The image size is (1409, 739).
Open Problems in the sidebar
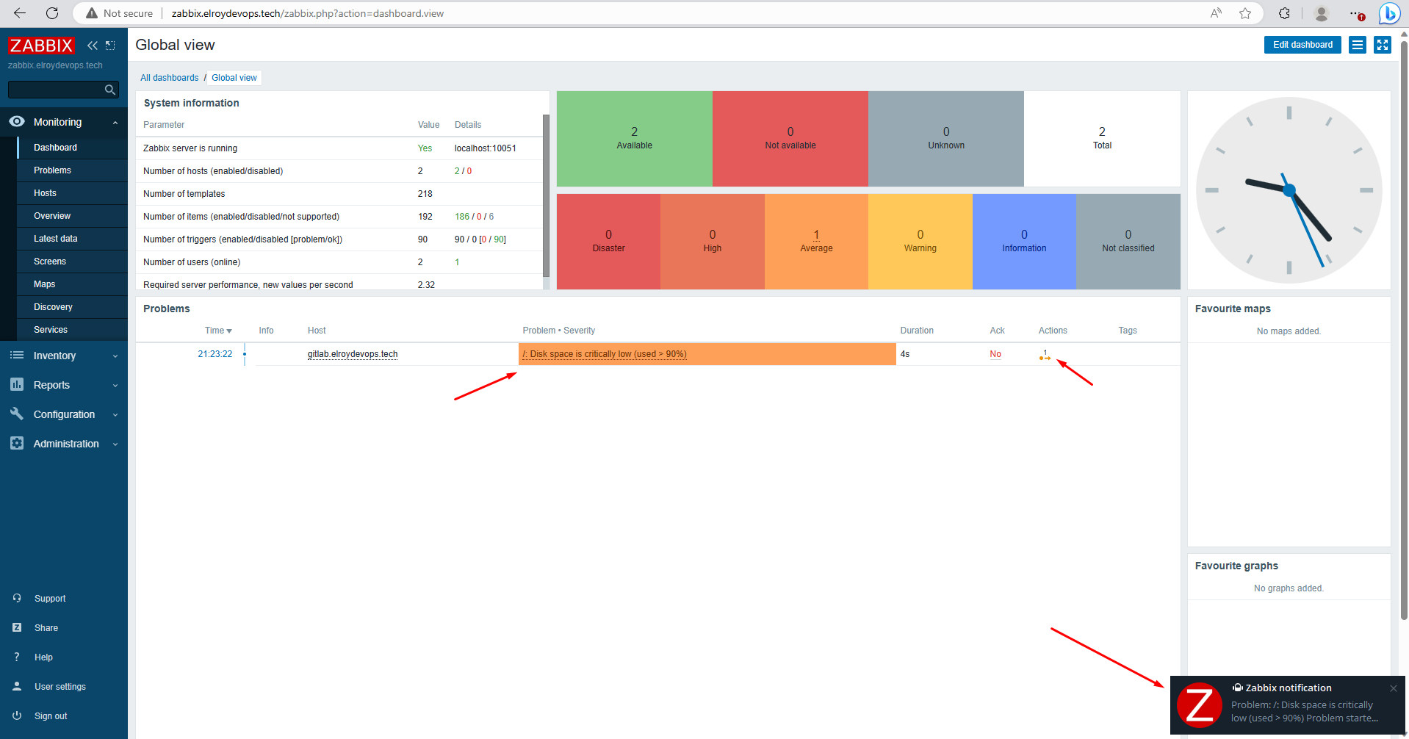click(x=72, y=170)
